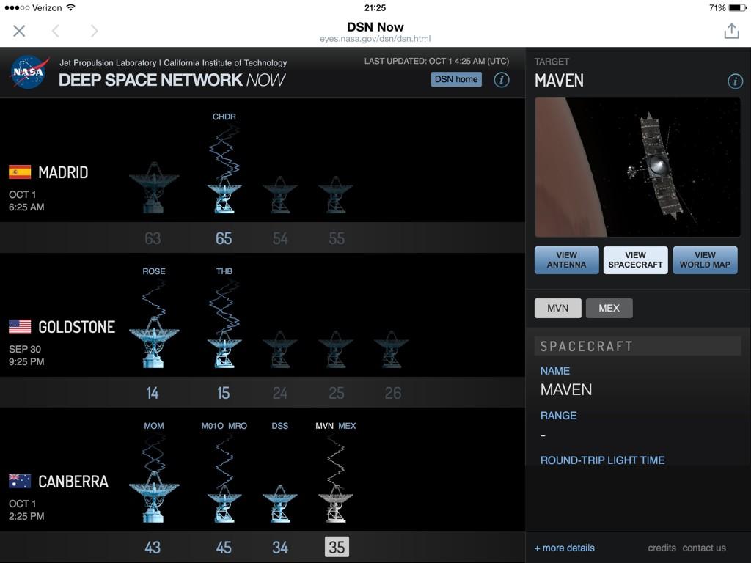Viewport: 751px width, 563px height.
Task: Click the Australia flag for Canberra
Action: (20, 481)
